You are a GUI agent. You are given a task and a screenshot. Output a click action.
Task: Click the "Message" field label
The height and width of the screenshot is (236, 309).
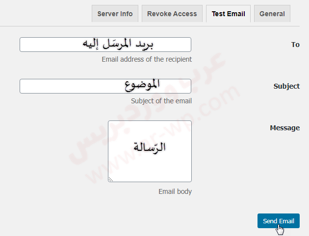[x=284, y=128]
